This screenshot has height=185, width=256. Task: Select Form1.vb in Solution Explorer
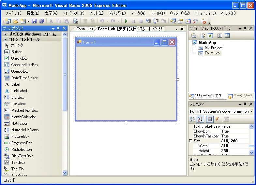point(212,53)
